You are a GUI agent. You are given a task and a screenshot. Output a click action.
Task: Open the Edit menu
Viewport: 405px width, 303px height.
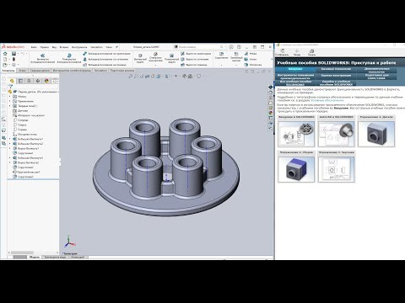coord(44,47)
